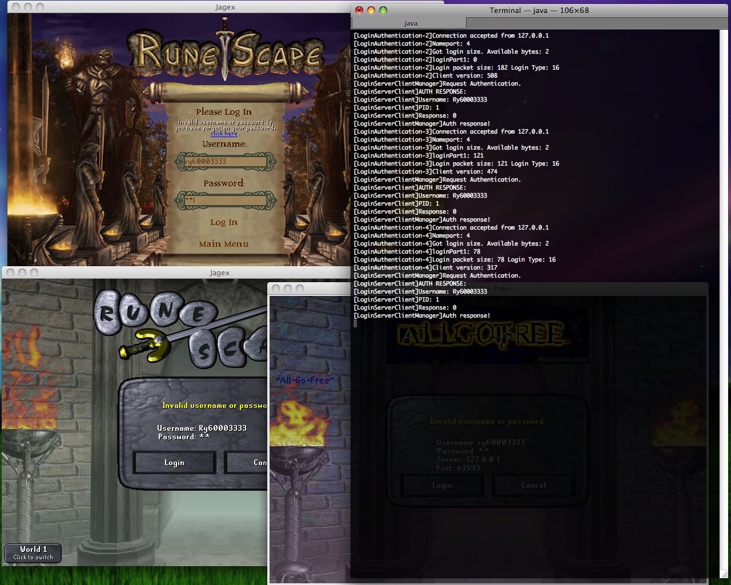Open the 'click here' forgotten password link
Image resolution: width=731 pixels, height=585 pixels.
click(224, 134)
